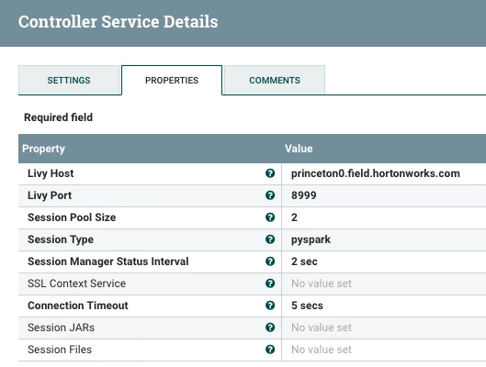Select the Session Type property name
486x367 pixels.
point(61,239)
